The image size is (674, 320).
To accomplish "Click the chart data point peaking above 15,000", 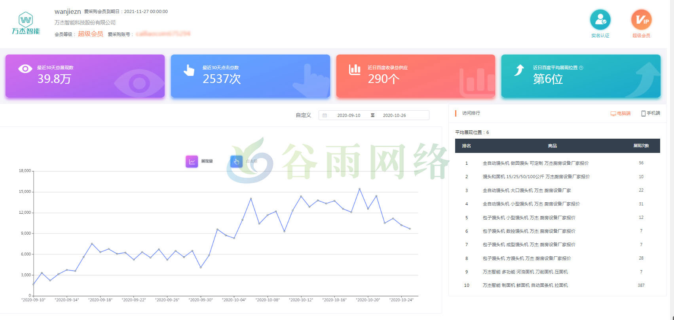I will tap(359, 189).
